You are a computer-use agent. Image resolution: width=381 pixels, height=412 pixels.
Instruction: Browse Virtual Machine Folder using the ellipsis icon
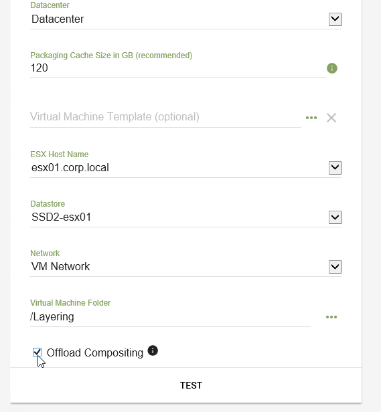(x=331, y=317)
